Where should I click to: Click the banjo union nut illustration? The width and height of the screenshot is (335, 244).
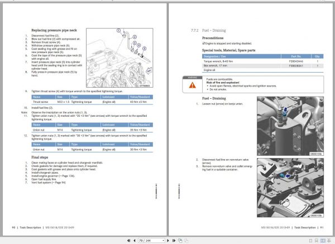pos(290,126)
